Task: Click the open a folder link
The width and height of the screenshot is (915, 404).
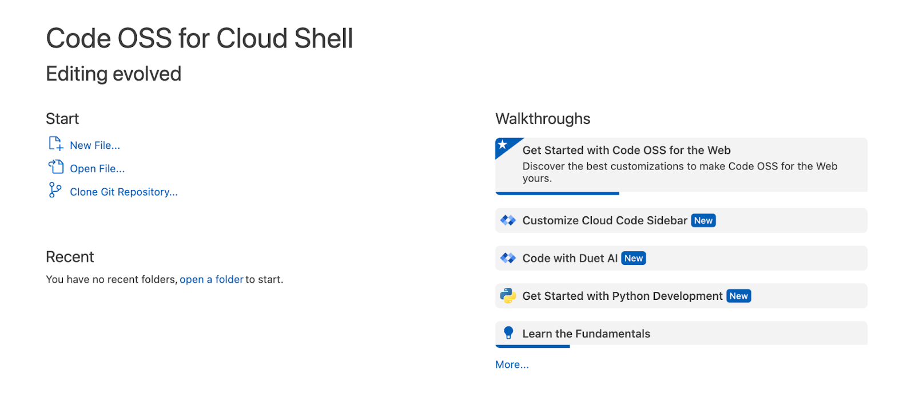Action: point(212,279)
